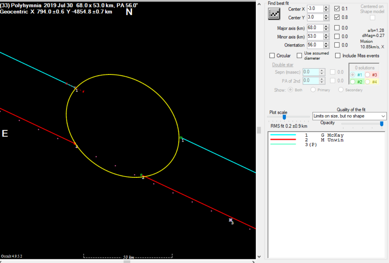This screenshot has height=263, width=389.
Task: Choose the Both show option
Action: coord(290,90)
